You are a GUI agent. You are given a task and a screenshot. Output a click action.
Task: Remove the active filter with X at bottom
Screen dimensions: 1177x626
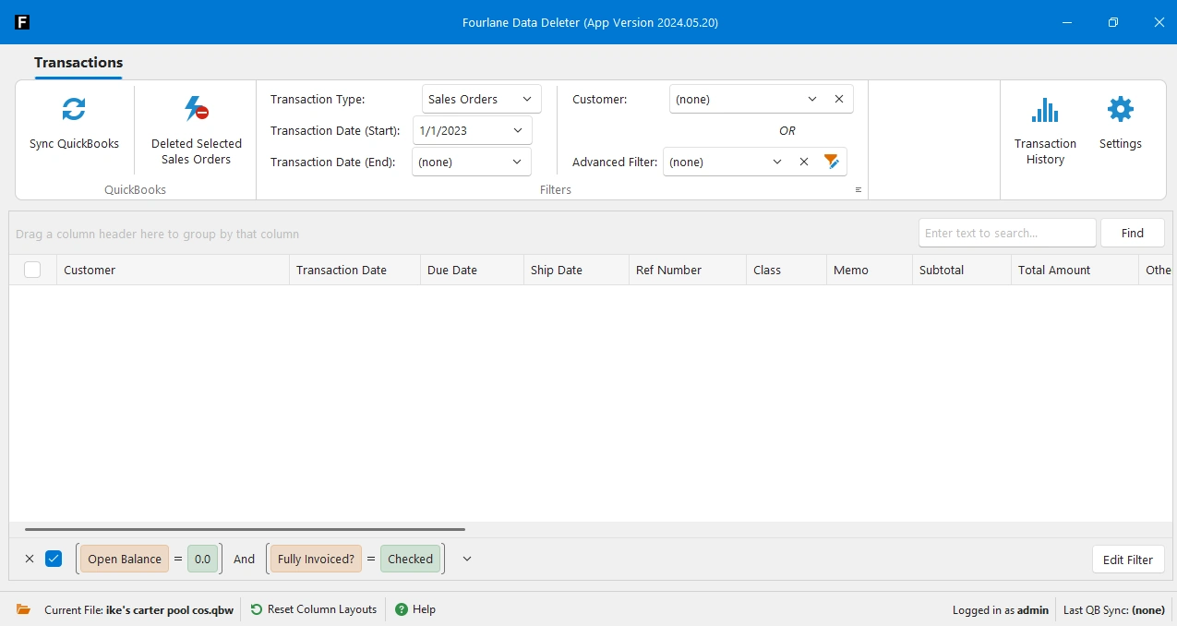(x=30, y=559)
